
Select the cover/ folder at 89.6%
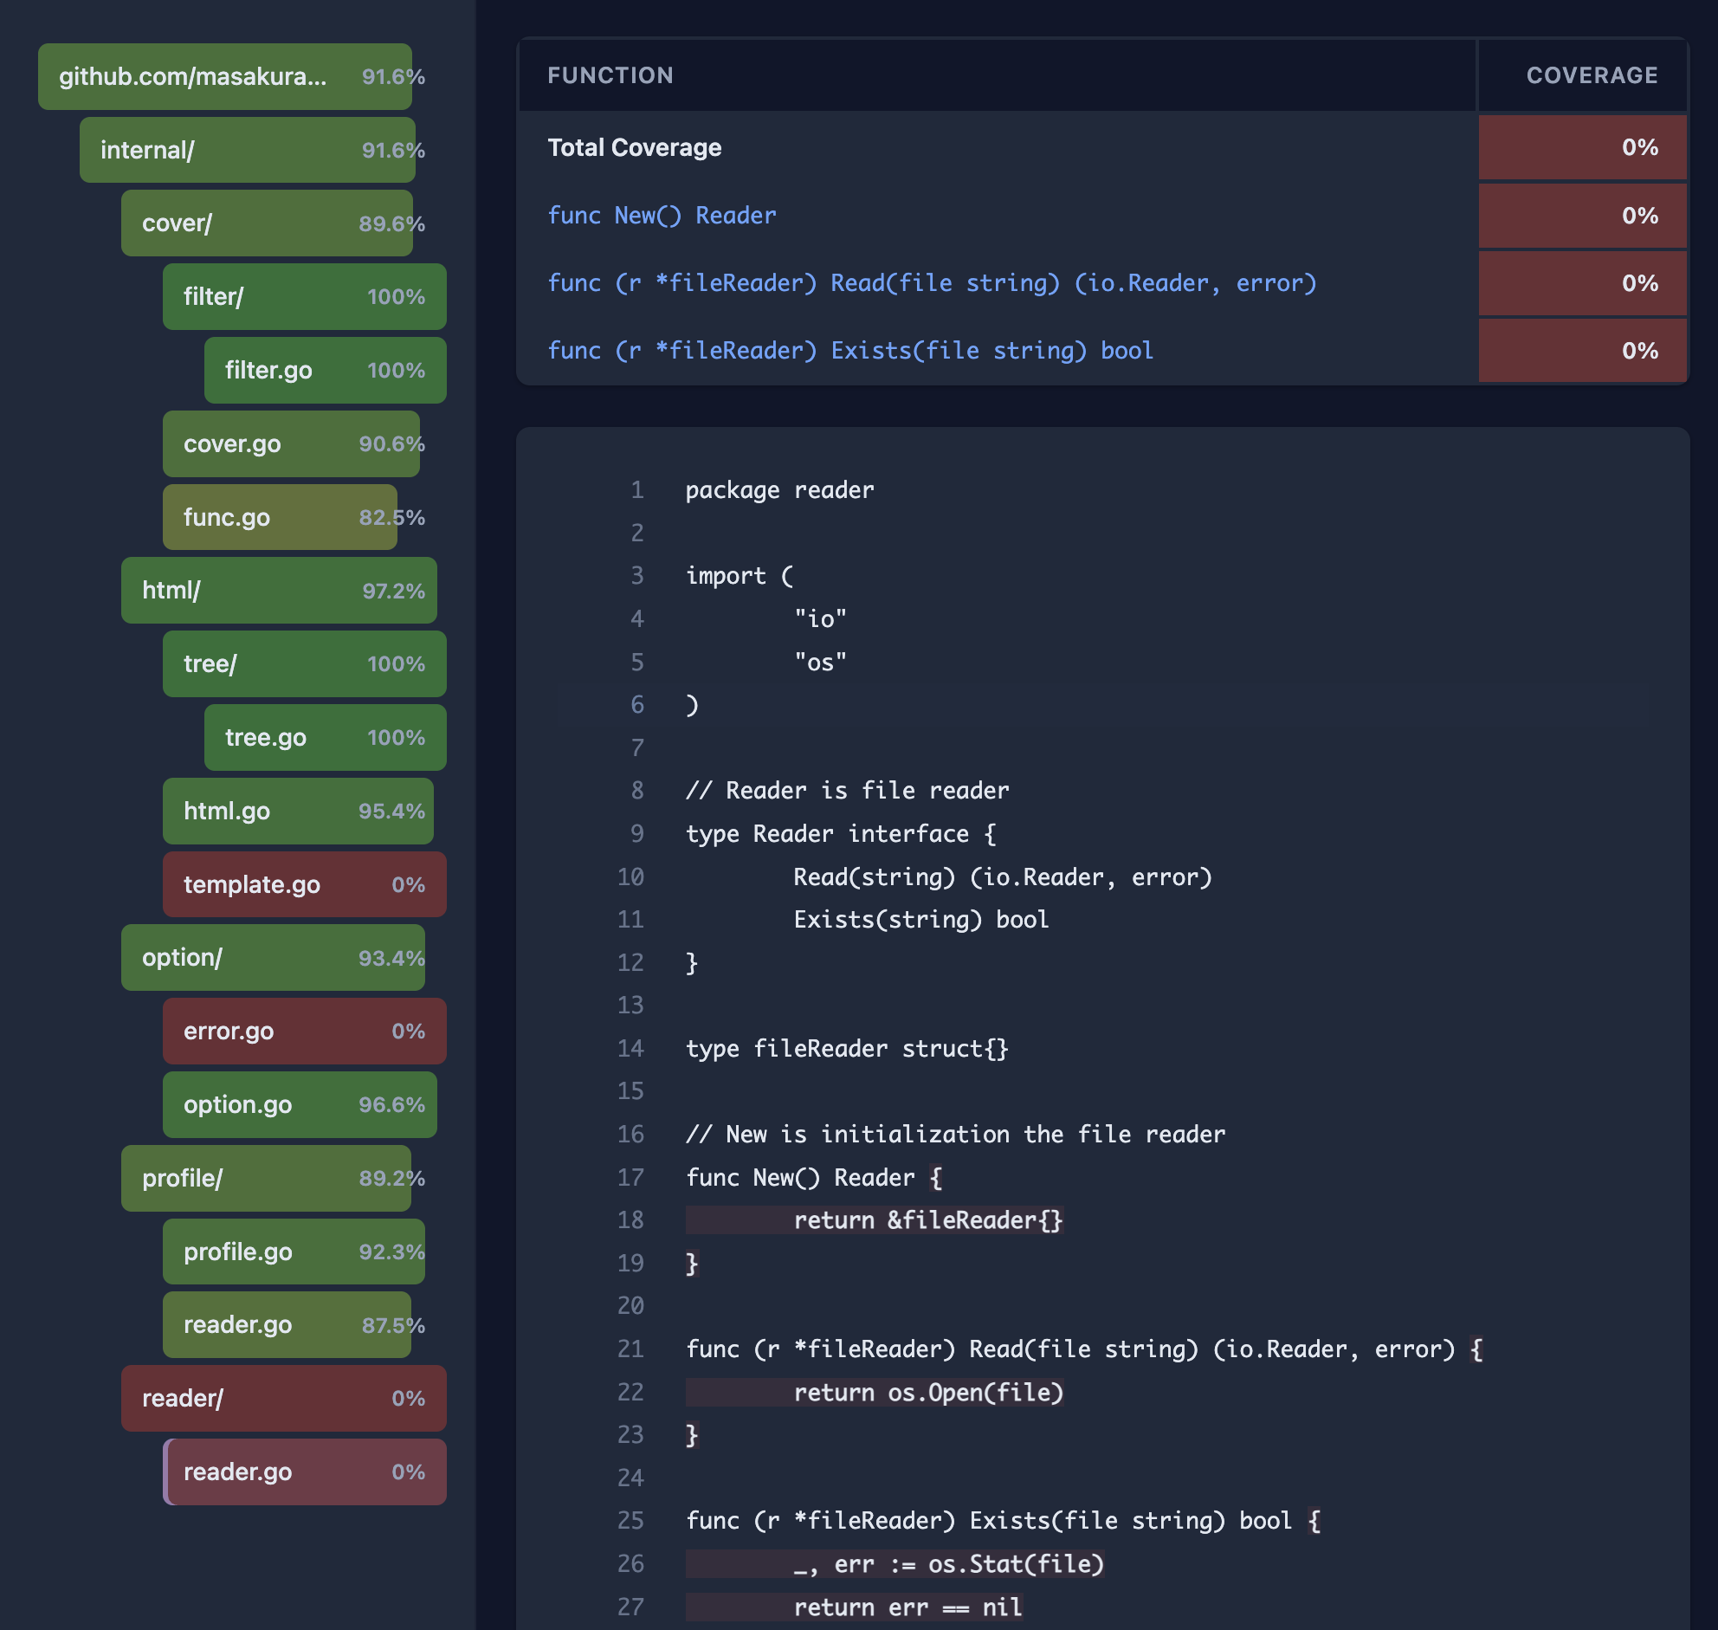click(267, 223)
